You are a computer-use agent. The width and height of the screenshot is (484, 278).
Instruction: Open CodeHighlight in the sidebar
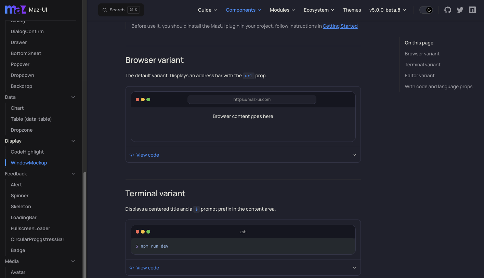[x=27, y=152]
